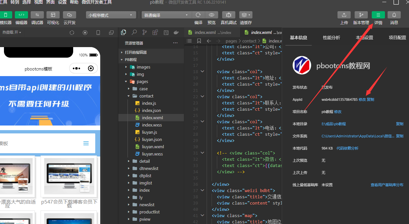Open the 清缓存 dropdown arrow
This screenshot has width=409, height=224.
click(x=250, y=15)
